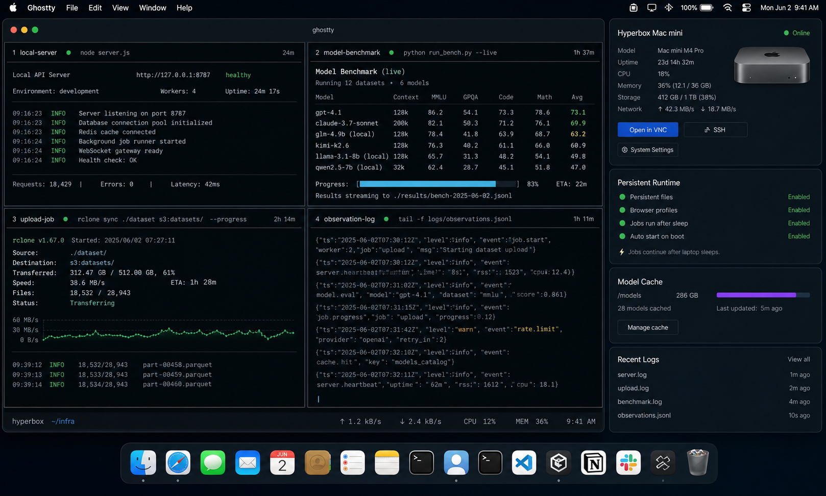Open the Apple menu
The image size is (826, 496).
(x=13, y=8)
